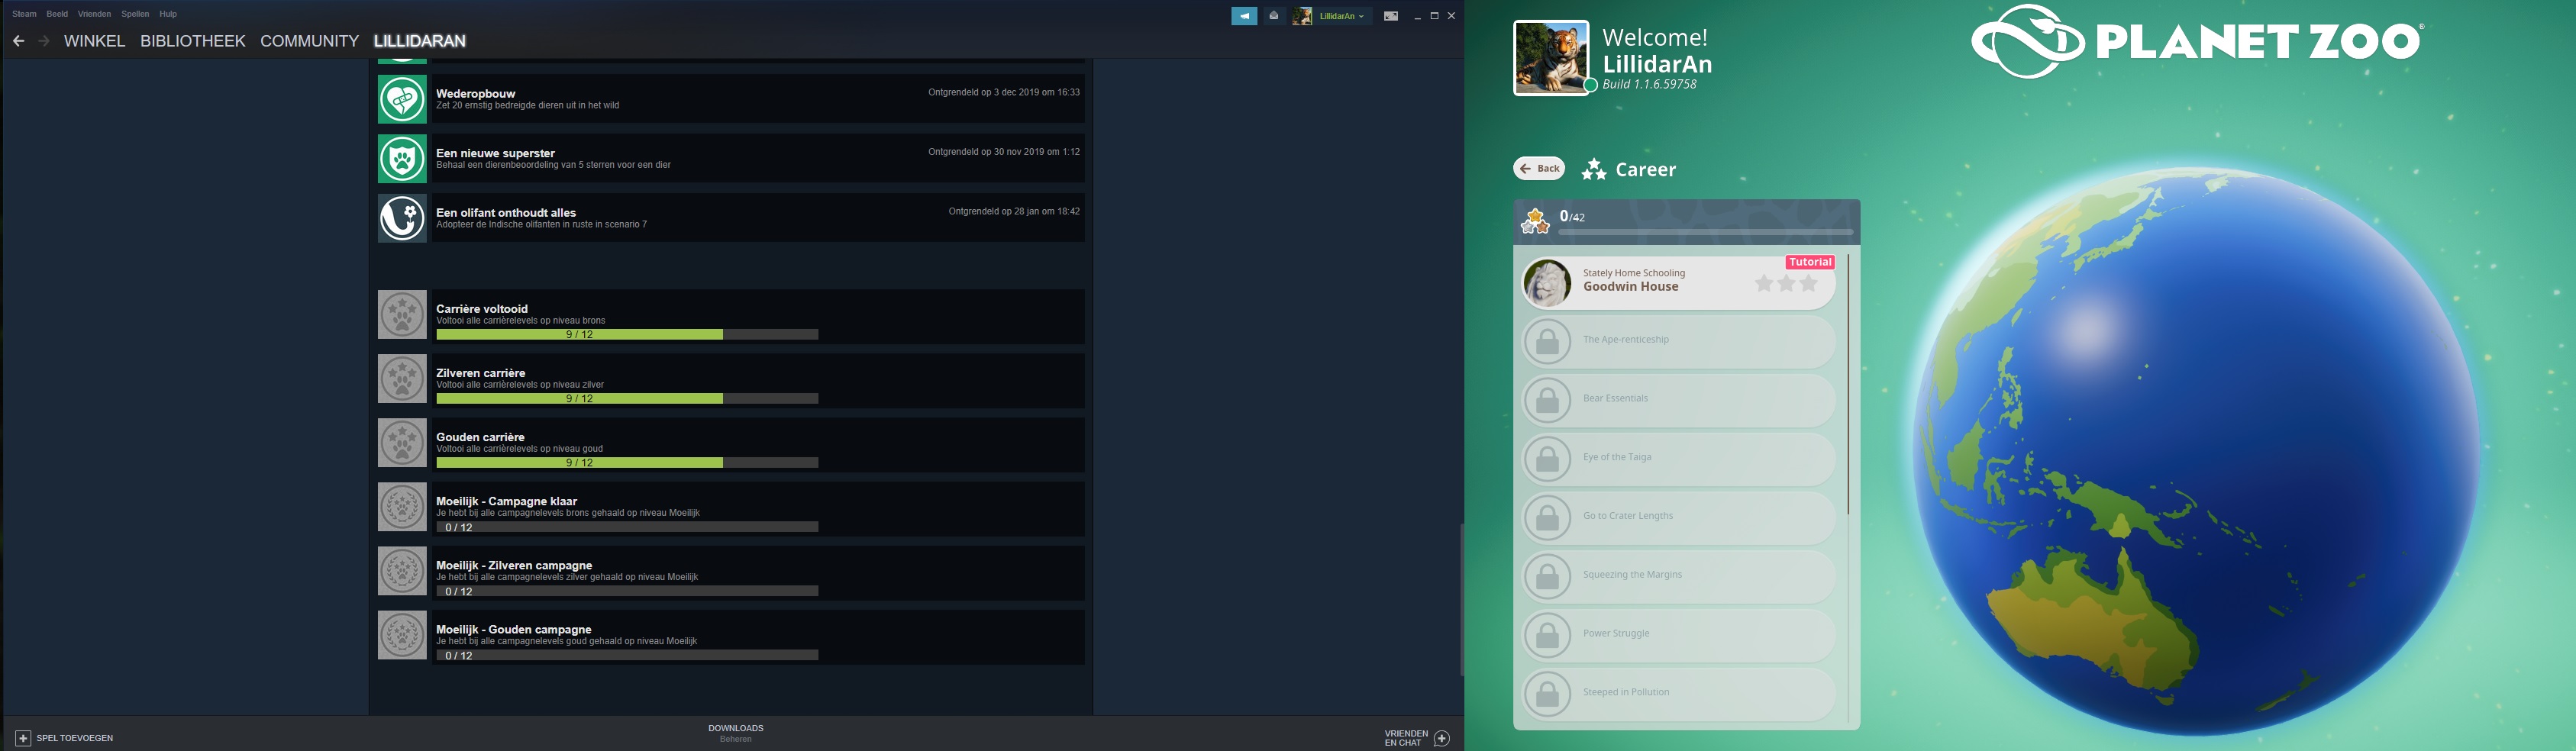Click the 'Build 1.1.6.59758' text
2576x751 pixels.
click(x=1649, y=85)
